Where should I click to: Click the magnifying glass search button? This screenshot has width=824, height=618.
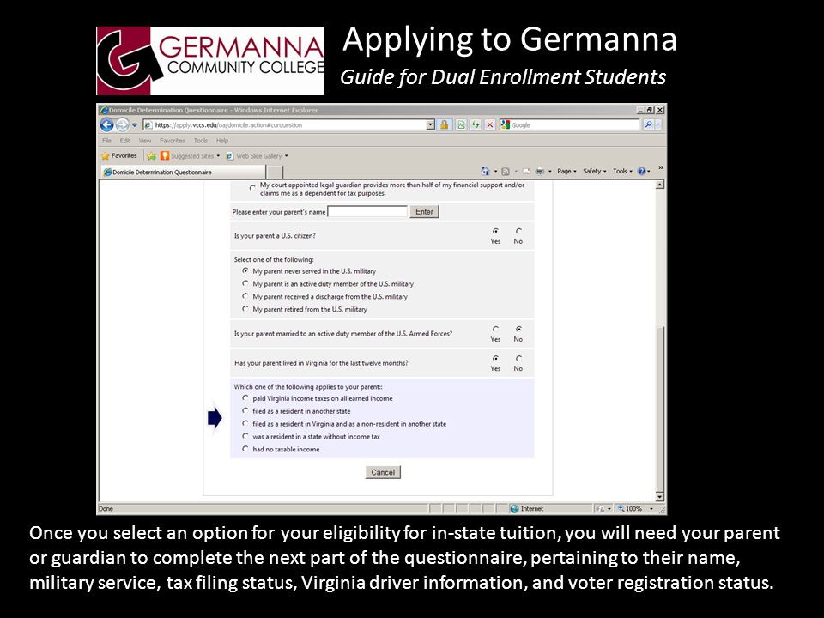coord(649,124)
